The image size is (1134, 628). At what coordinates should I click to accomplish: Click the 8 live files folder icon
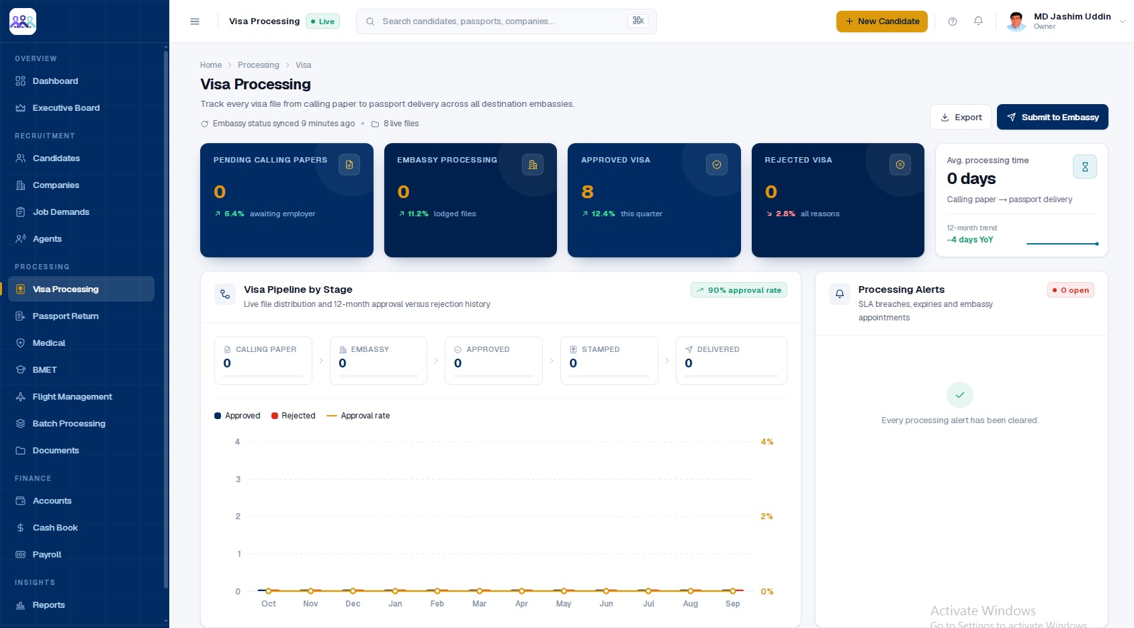pyautogui.click(x=376, y=124)
